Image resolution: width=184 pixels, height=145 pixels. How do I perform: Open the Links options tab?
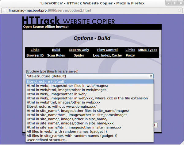[x=35, y=50]
